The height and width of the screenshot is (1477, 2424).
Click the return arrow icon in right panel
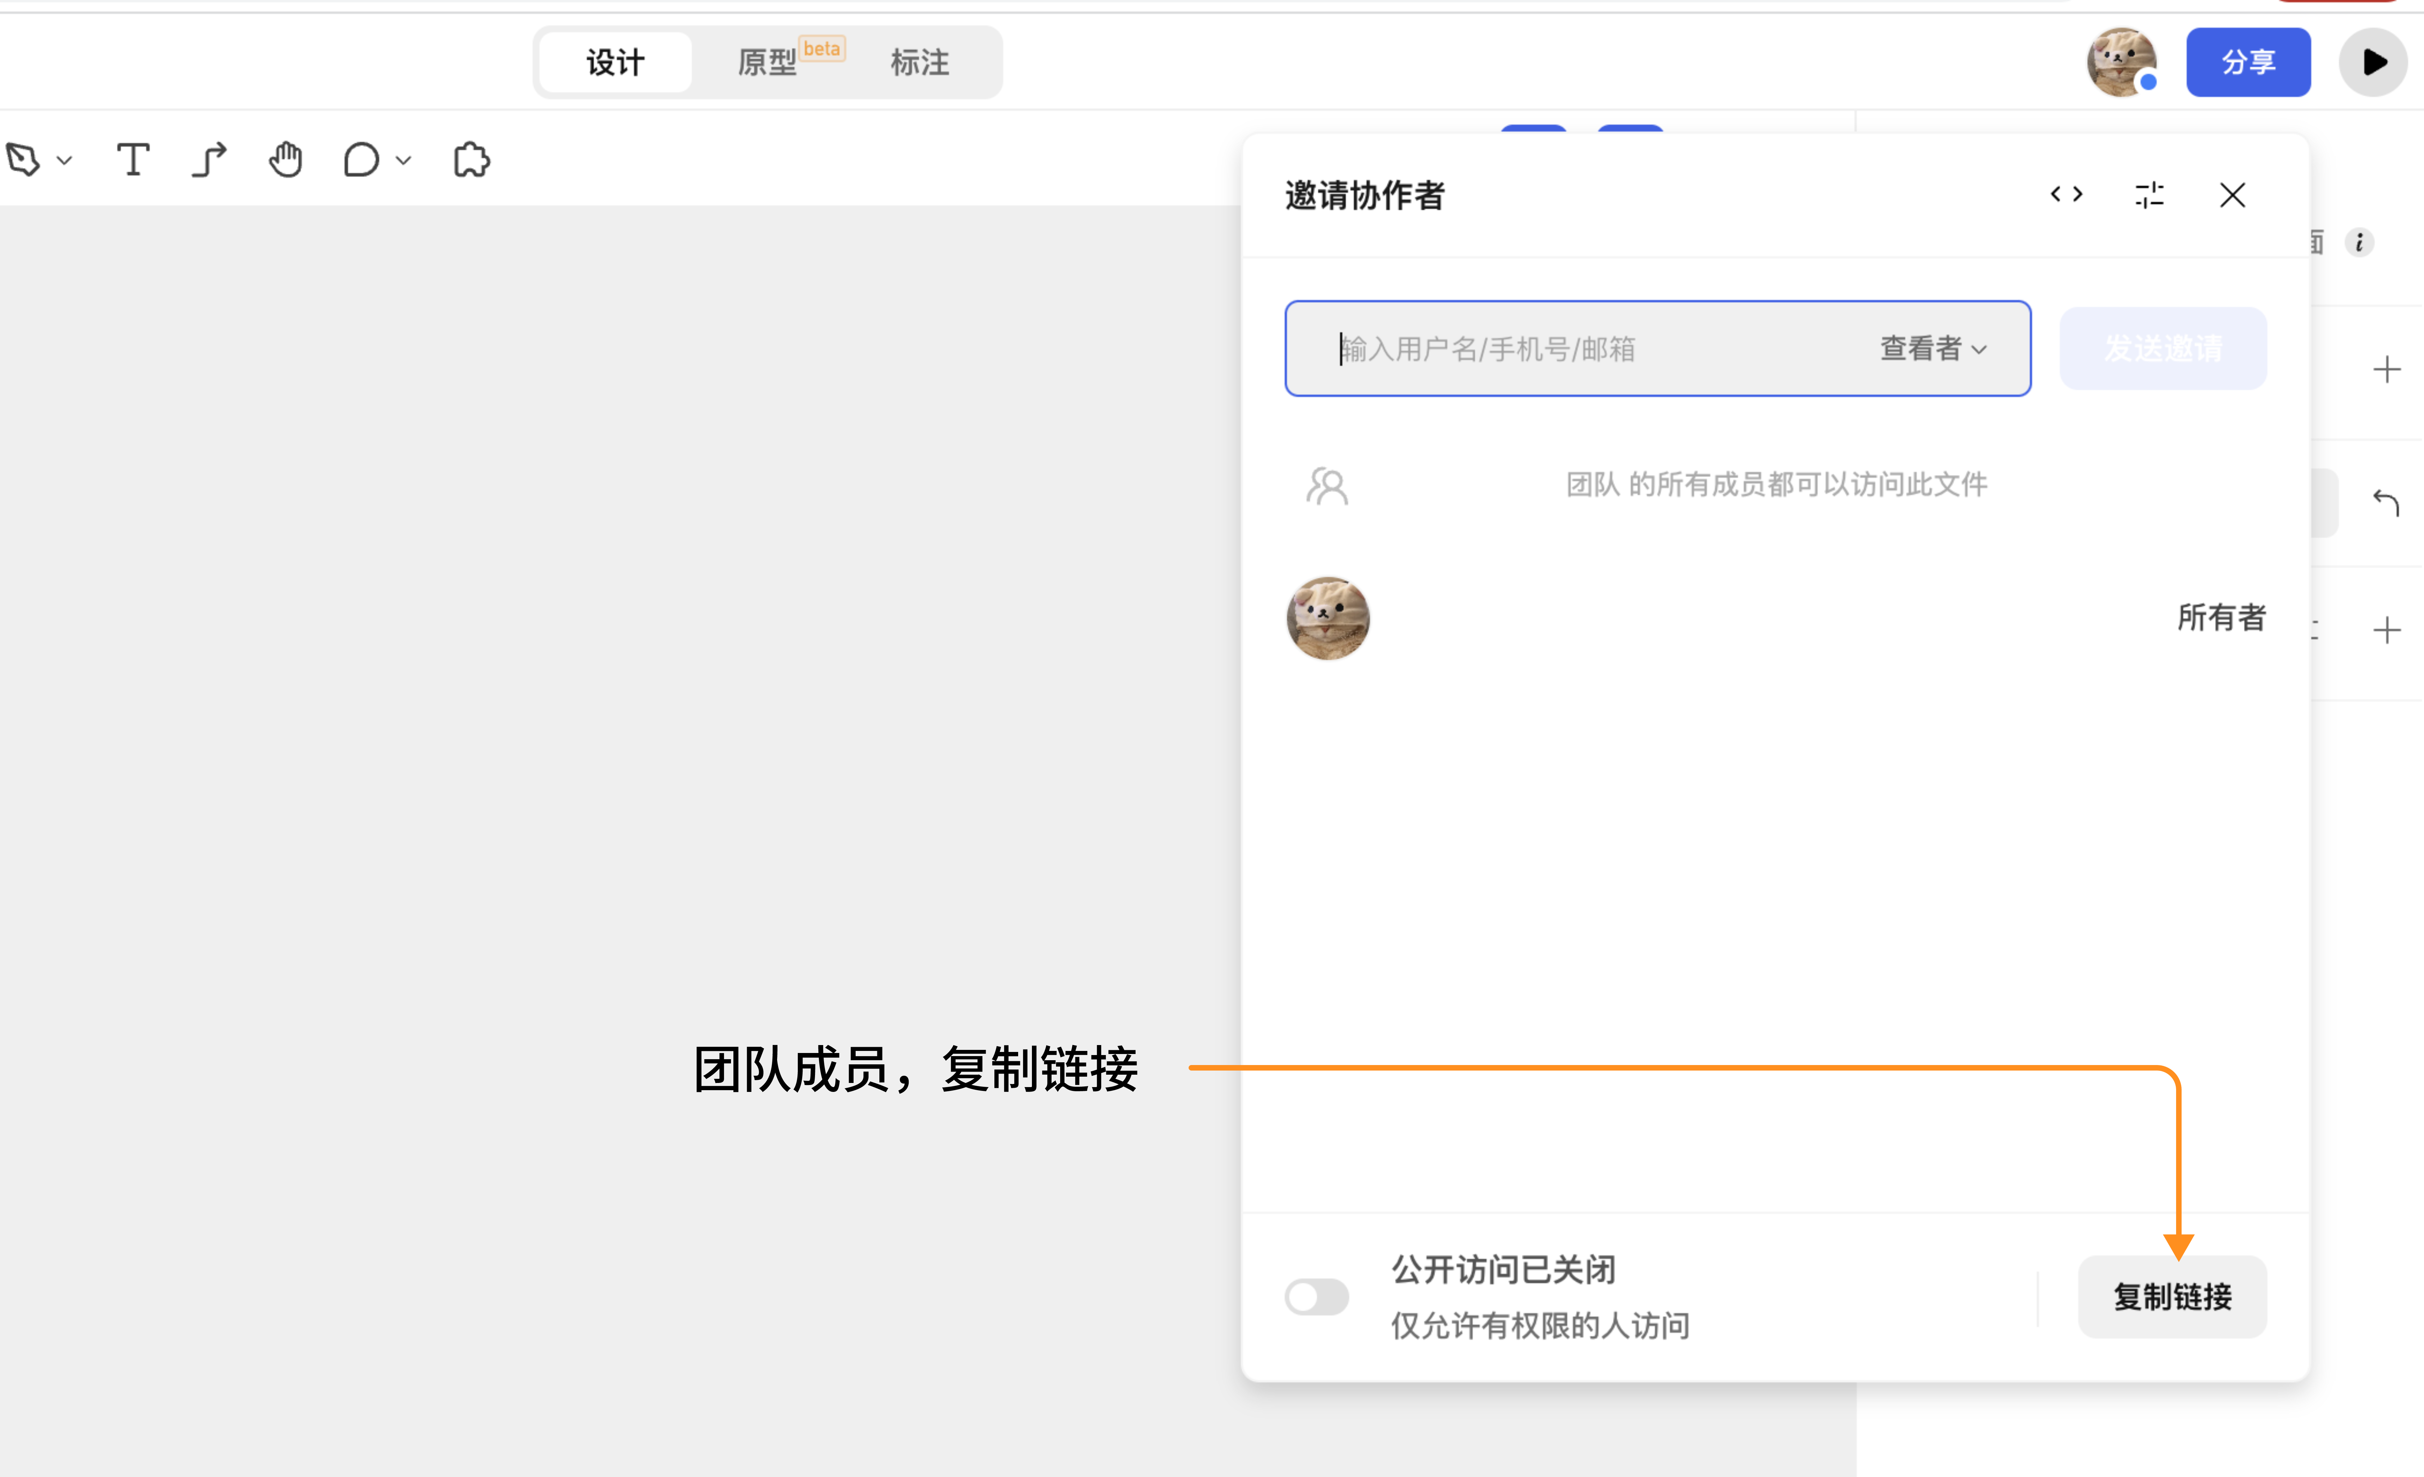coord(2386,503)
